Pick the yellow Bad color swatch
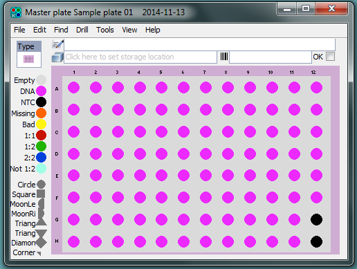The width and height of the screenshot is (357, 269). tap(42, 124)
